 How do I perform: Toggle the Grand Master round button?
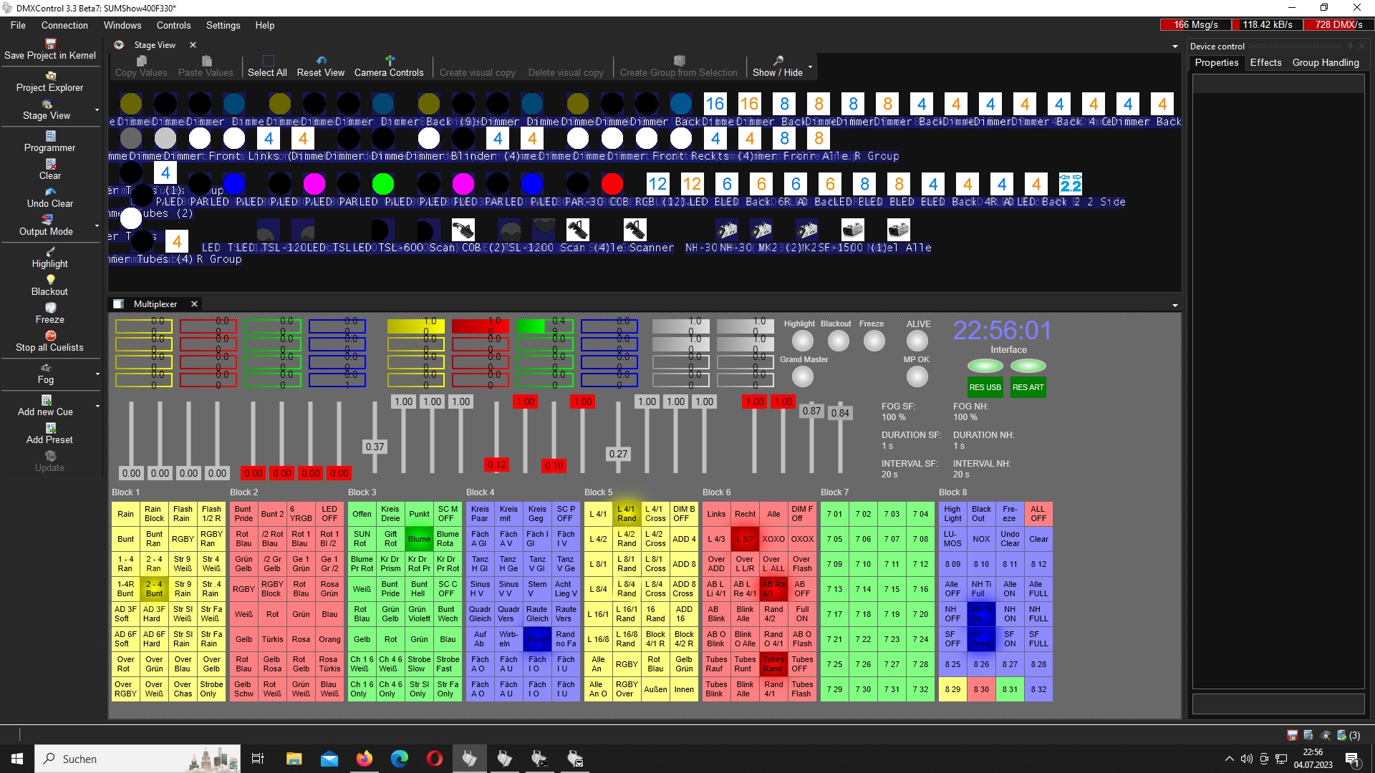[802, 376]
